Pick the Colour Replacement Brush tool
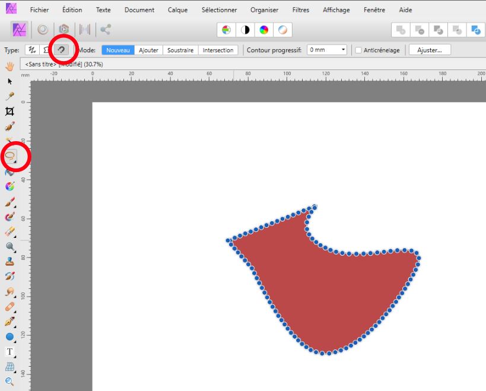Viewport: 486px width, 391px height. click(x=10, y=217)
